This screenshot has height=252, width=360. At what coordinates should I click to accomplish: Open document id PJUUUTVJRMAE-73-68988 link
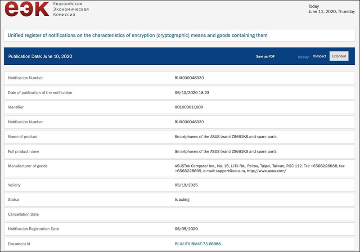198,244
